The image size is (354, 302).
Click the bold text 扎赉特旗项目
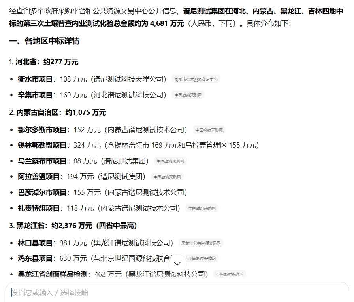39,208
